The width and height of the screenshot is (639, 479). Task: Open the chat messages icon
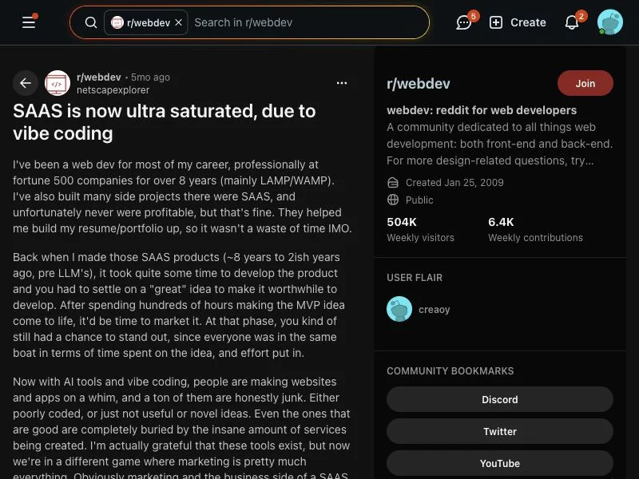point(464,22)
